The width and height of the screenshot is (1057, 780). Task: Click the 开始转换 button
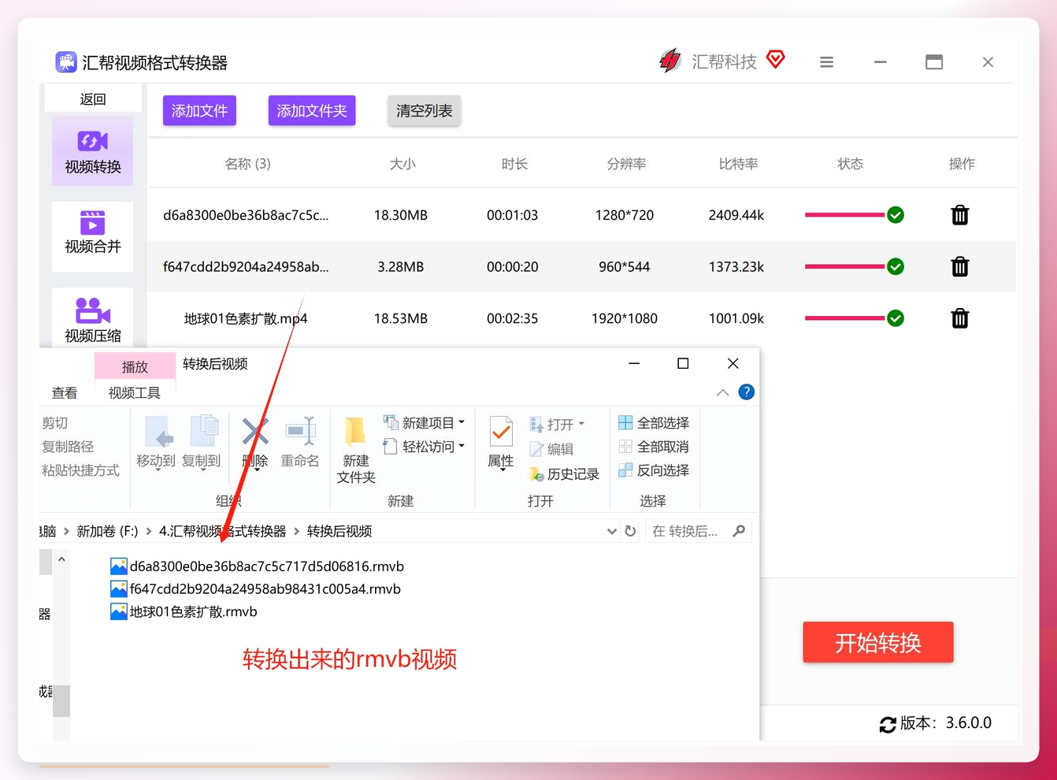[x=878, y=643]
